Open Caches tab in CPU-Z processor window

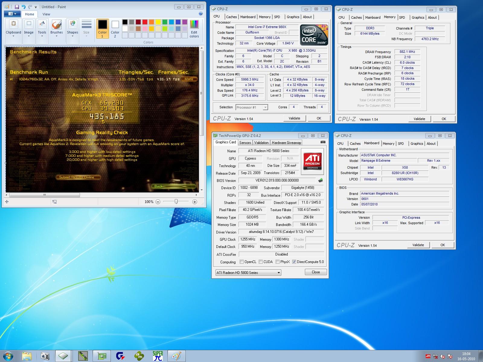point(231,17)
